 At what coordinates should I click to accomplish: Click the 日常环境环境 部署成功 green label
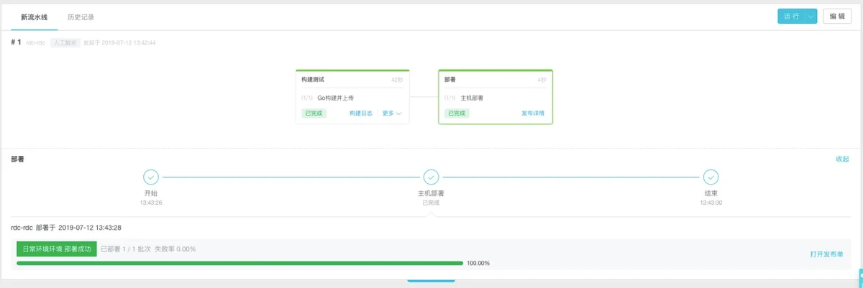click(57, 249)
